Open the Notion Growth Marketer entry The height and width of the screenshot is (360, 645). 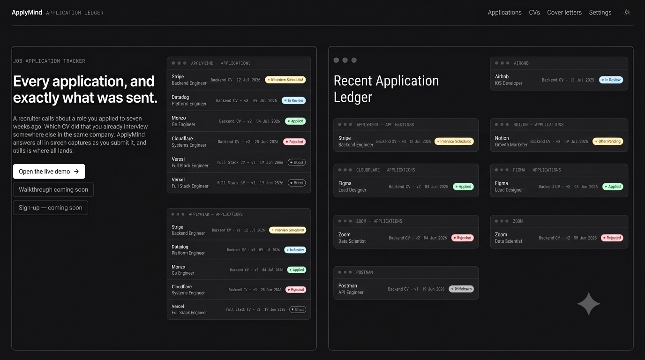[559, 141]
